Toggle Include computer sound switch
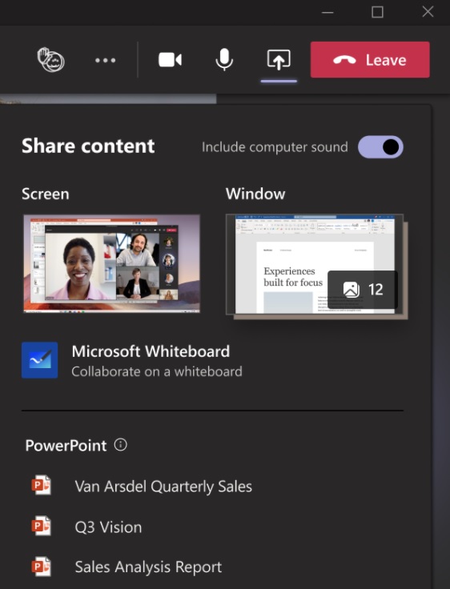 coord(380,147)
